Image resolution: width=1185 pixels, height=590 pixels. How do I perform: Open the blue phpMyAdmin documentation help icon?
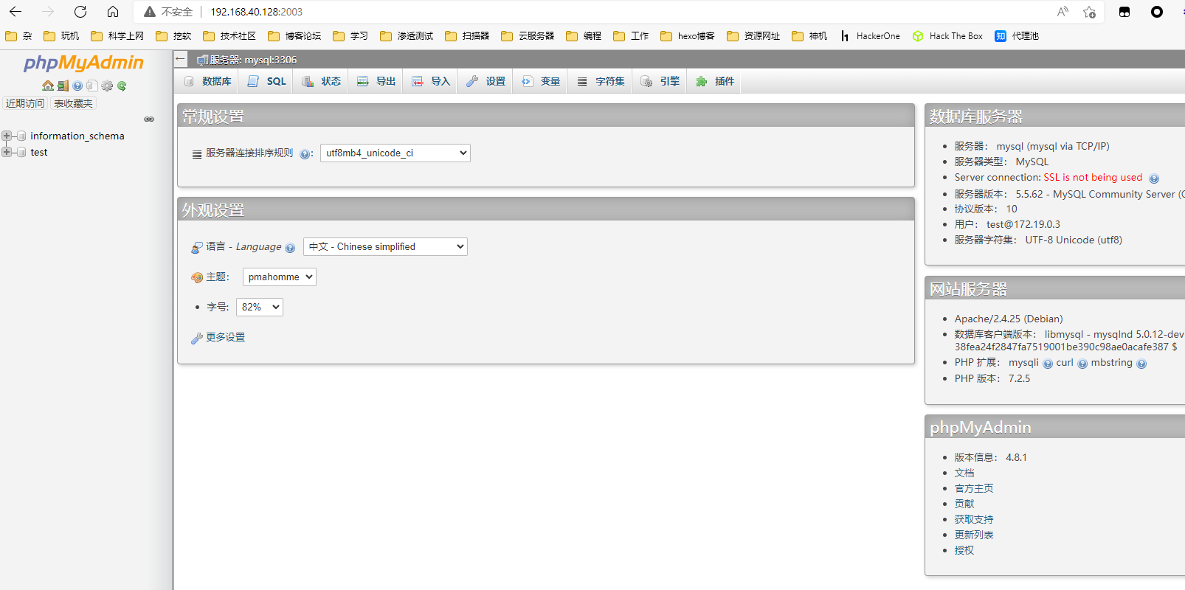(x=77, y=86)
